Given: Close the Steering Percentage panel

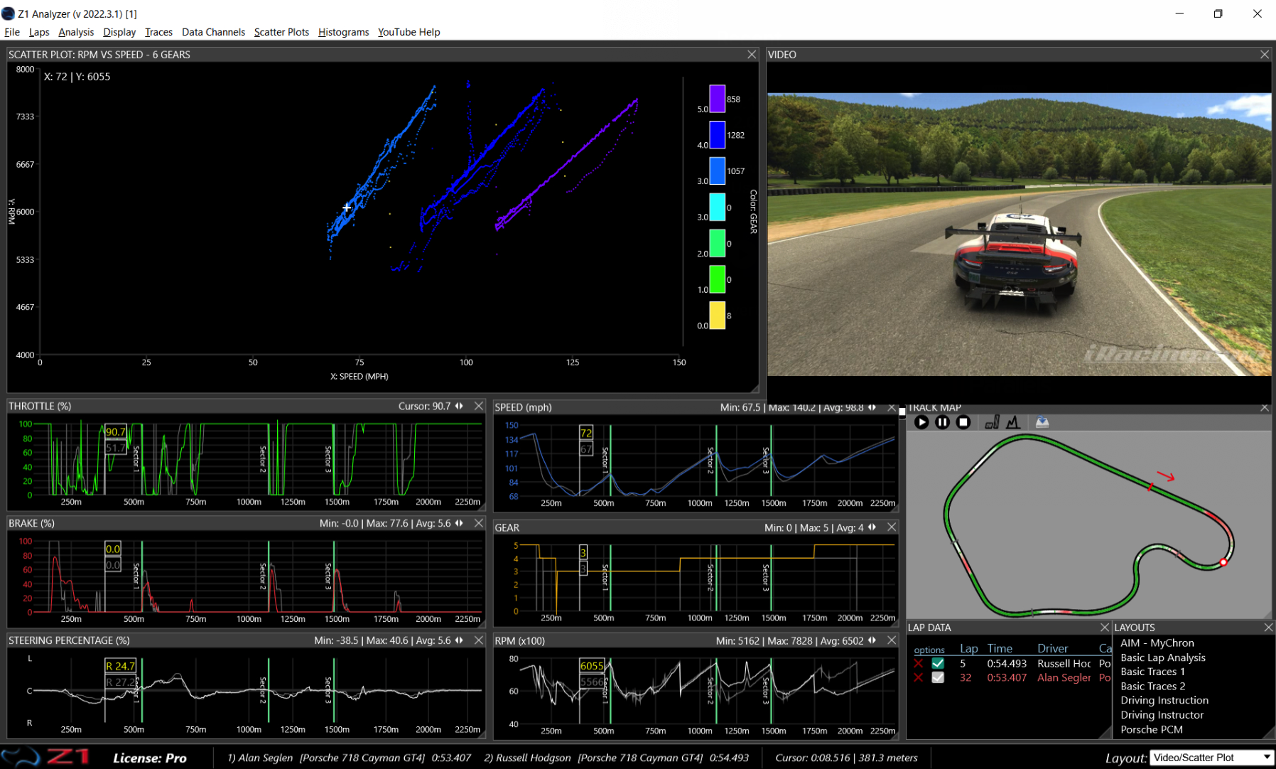Looking at the screenshot, I should pyautogui.click(x=479, y=640).
